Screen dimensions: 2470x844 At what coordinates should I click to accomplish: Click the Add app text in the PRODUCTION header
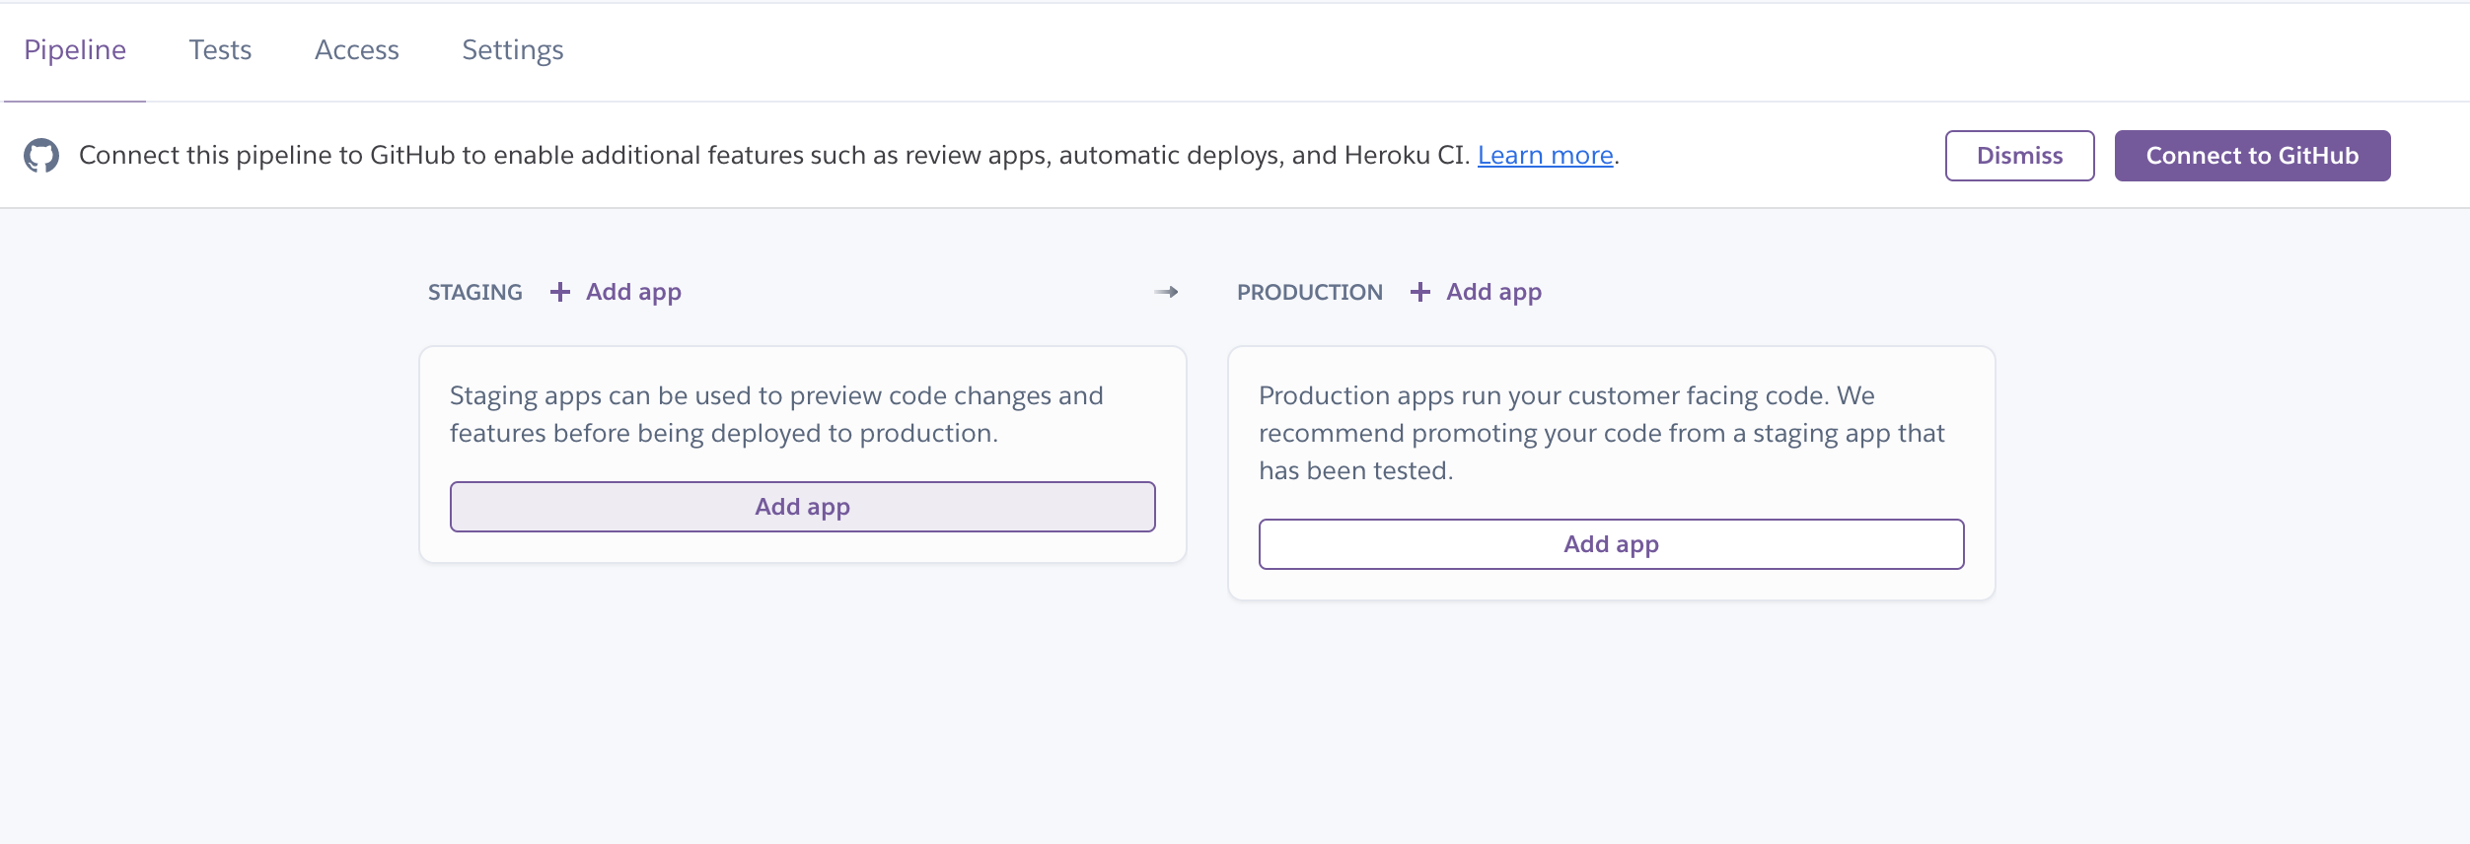point(1493,292)
